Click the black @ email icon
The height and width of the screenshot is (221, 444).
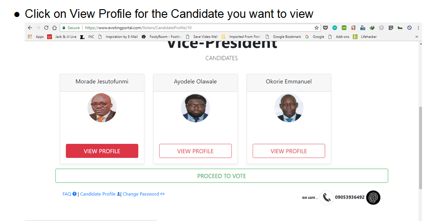(x=373, y=197)
